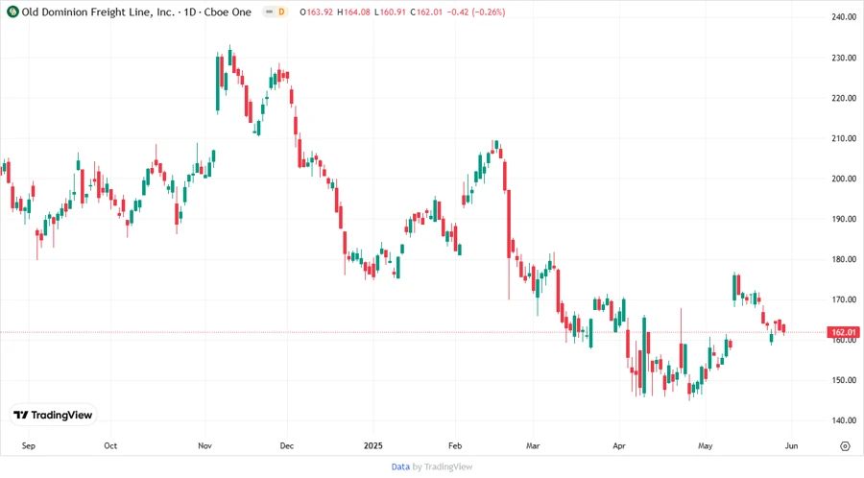Open chart settings gear icon

click(x=845, y=446)
